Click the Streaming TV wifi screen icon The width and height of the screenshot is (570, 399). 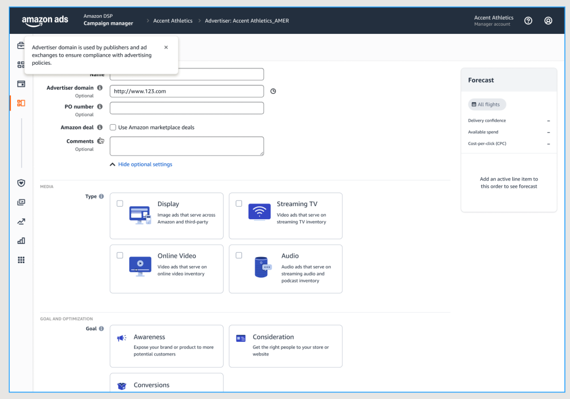coord(260,212)
